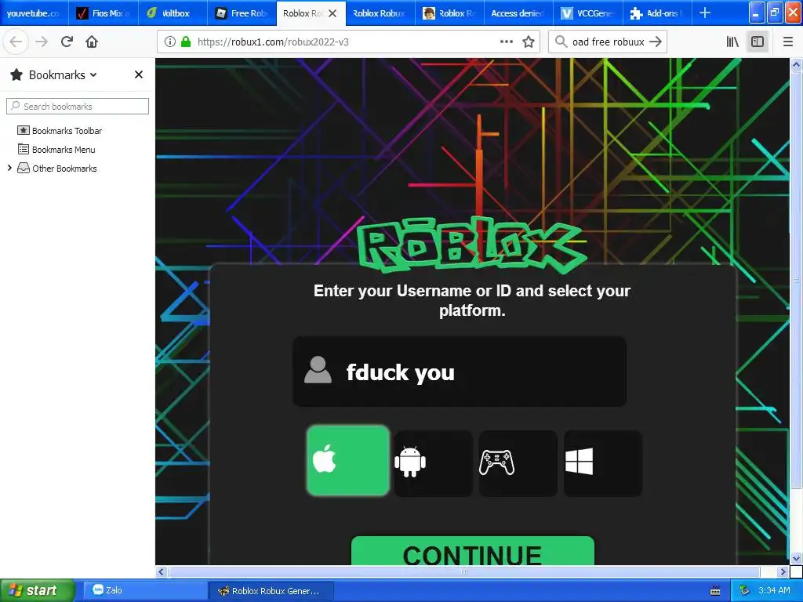Reload the current page
Viewport: 803px width, 602px height.
[x=67, y=42]
